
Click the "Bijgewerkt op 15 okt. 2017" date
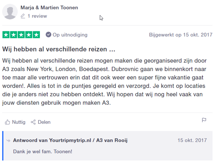coord(180,35)
